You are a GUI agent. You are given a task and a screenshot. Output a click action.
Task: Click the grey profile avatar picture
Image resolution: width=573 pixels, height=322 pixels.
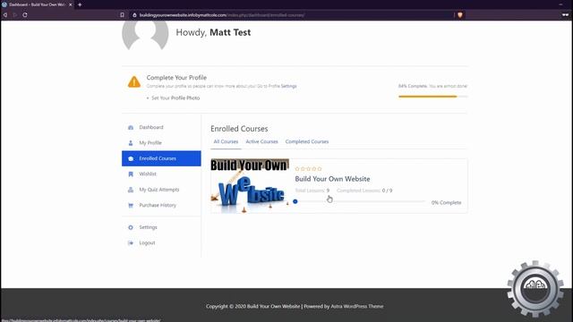[x=145, y=35]
